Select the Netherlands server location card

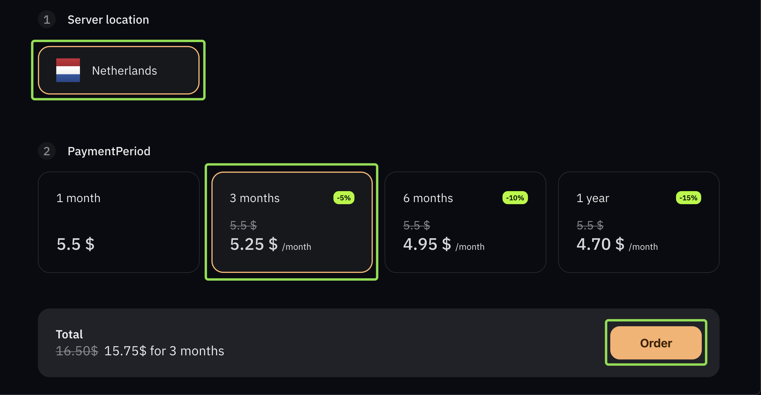coord(118,70)
